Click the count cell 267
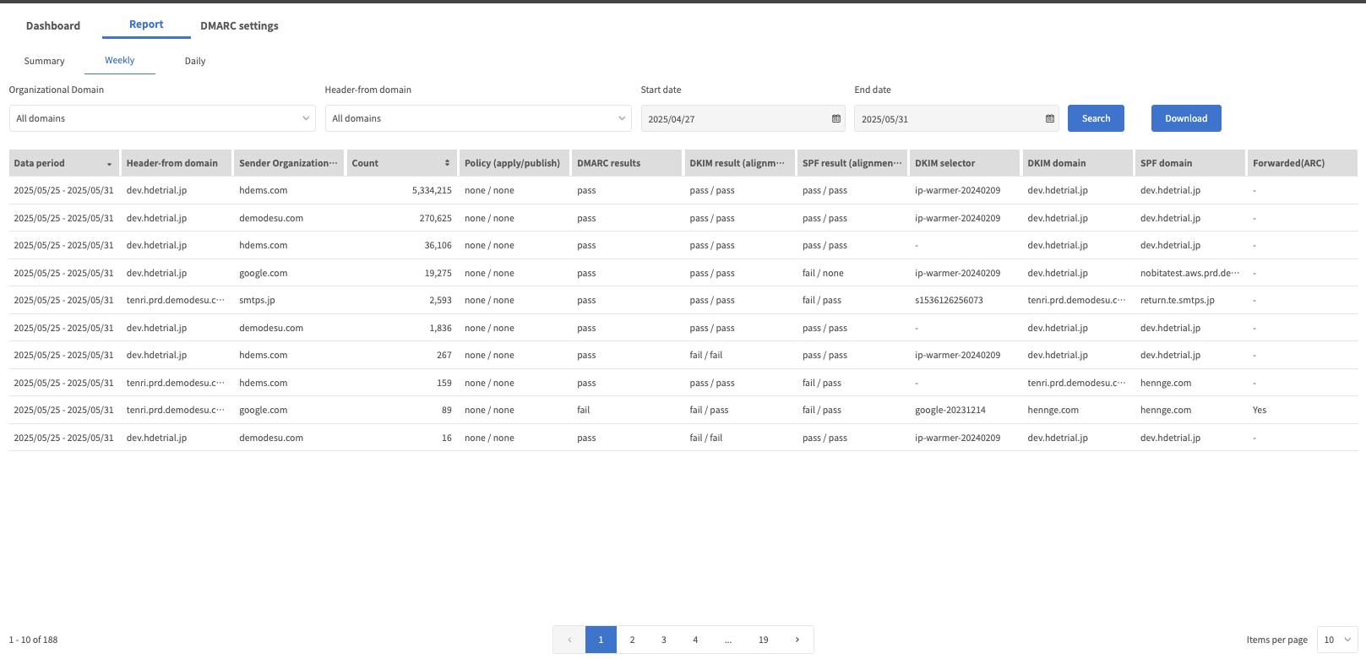Image resolution: width=1366 pixels, height=659 pixels. [444, 356]
